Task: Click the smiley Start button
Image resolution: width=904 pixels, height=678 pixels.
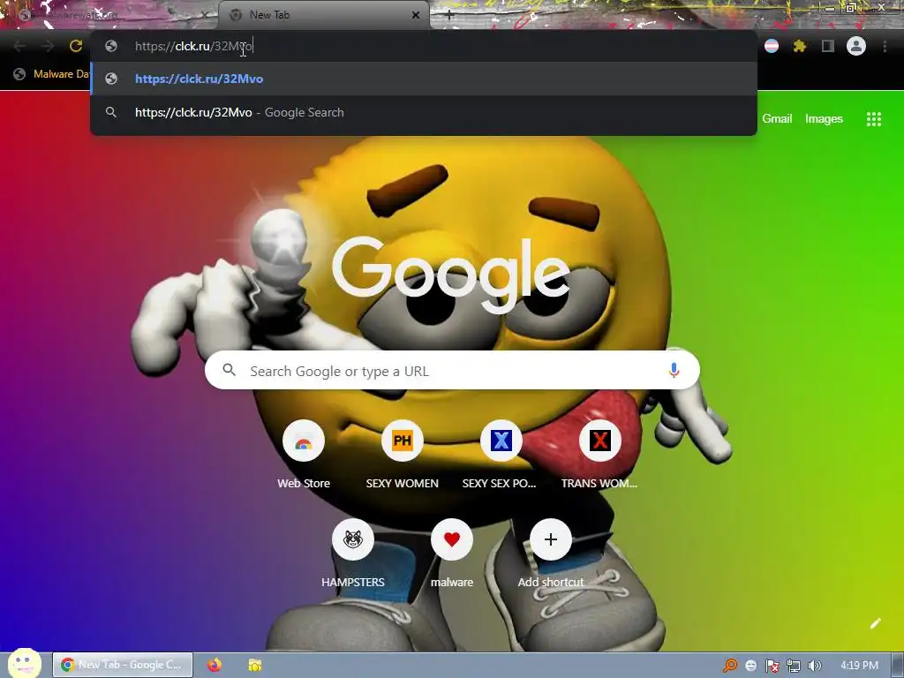Action: click(24, 663)
